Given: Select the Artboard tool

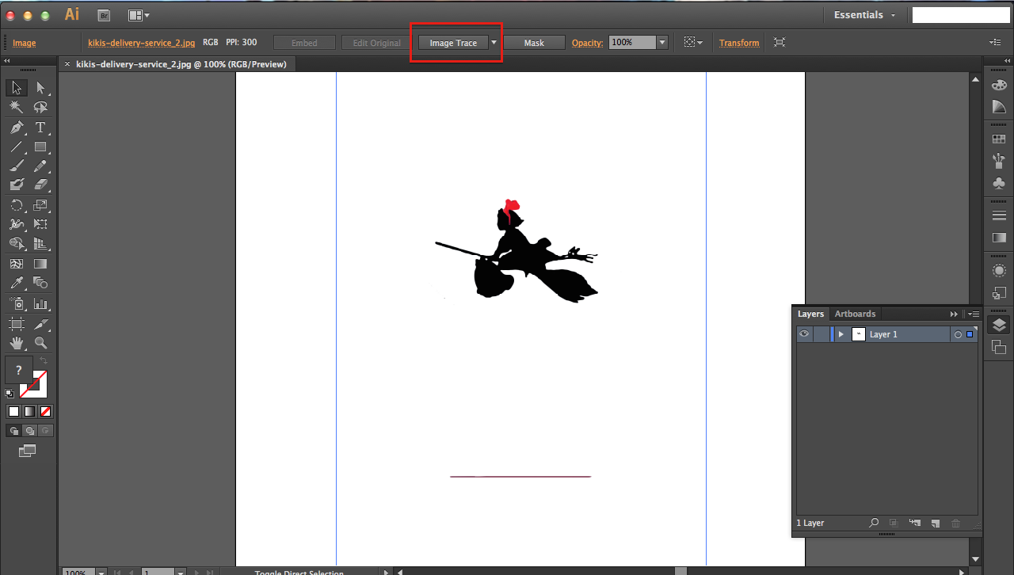Looking at the screenshot, I should (17, 324).
